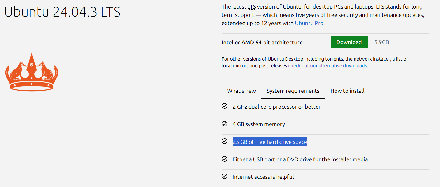
Task: Click the 5.9GB file size label
Action: pyautogui.click(x=381, y=42)
